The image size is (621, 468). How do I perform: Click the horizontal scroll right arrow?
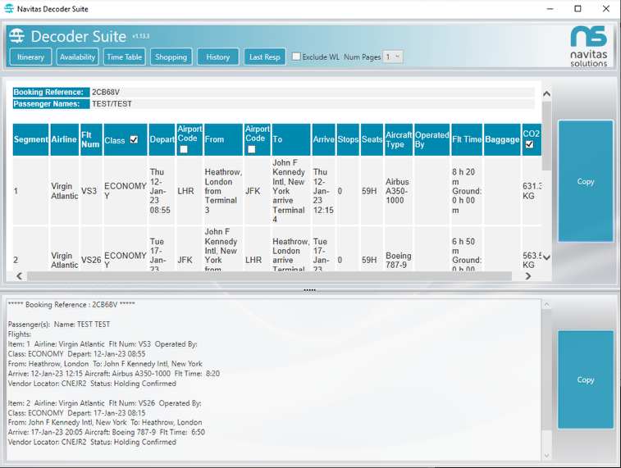(x=528, y=276)
